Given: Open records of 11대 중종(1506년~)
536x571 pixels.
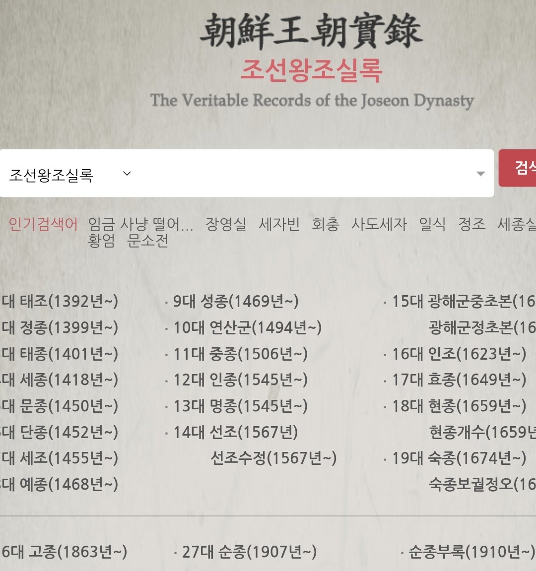Looking at the screenshot, I should click(240, 354).
